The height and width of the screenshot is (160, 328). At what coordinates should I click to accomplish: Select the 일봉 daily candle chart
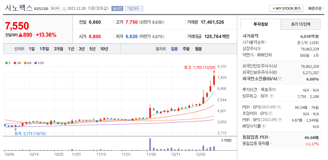pyautogui.click(x=174, y=49)
